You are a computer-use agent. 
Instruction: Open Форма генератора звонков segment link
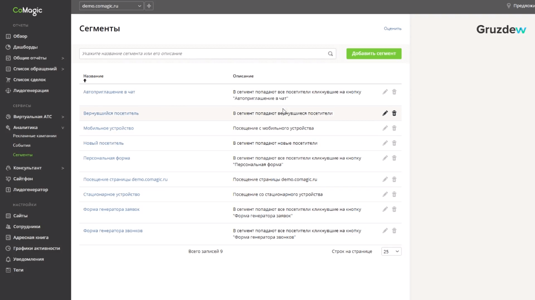pyautogui.click(x=113, y=231)
